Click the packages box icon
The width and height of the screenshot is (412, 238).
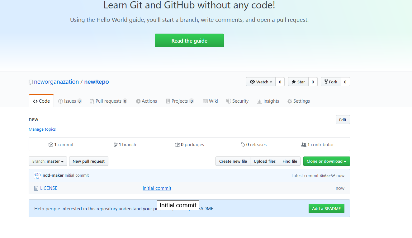177,145
